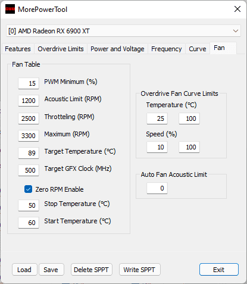Click the Save button
The width and height of the screenshot is (247, 284).
(x=51, y=270)
